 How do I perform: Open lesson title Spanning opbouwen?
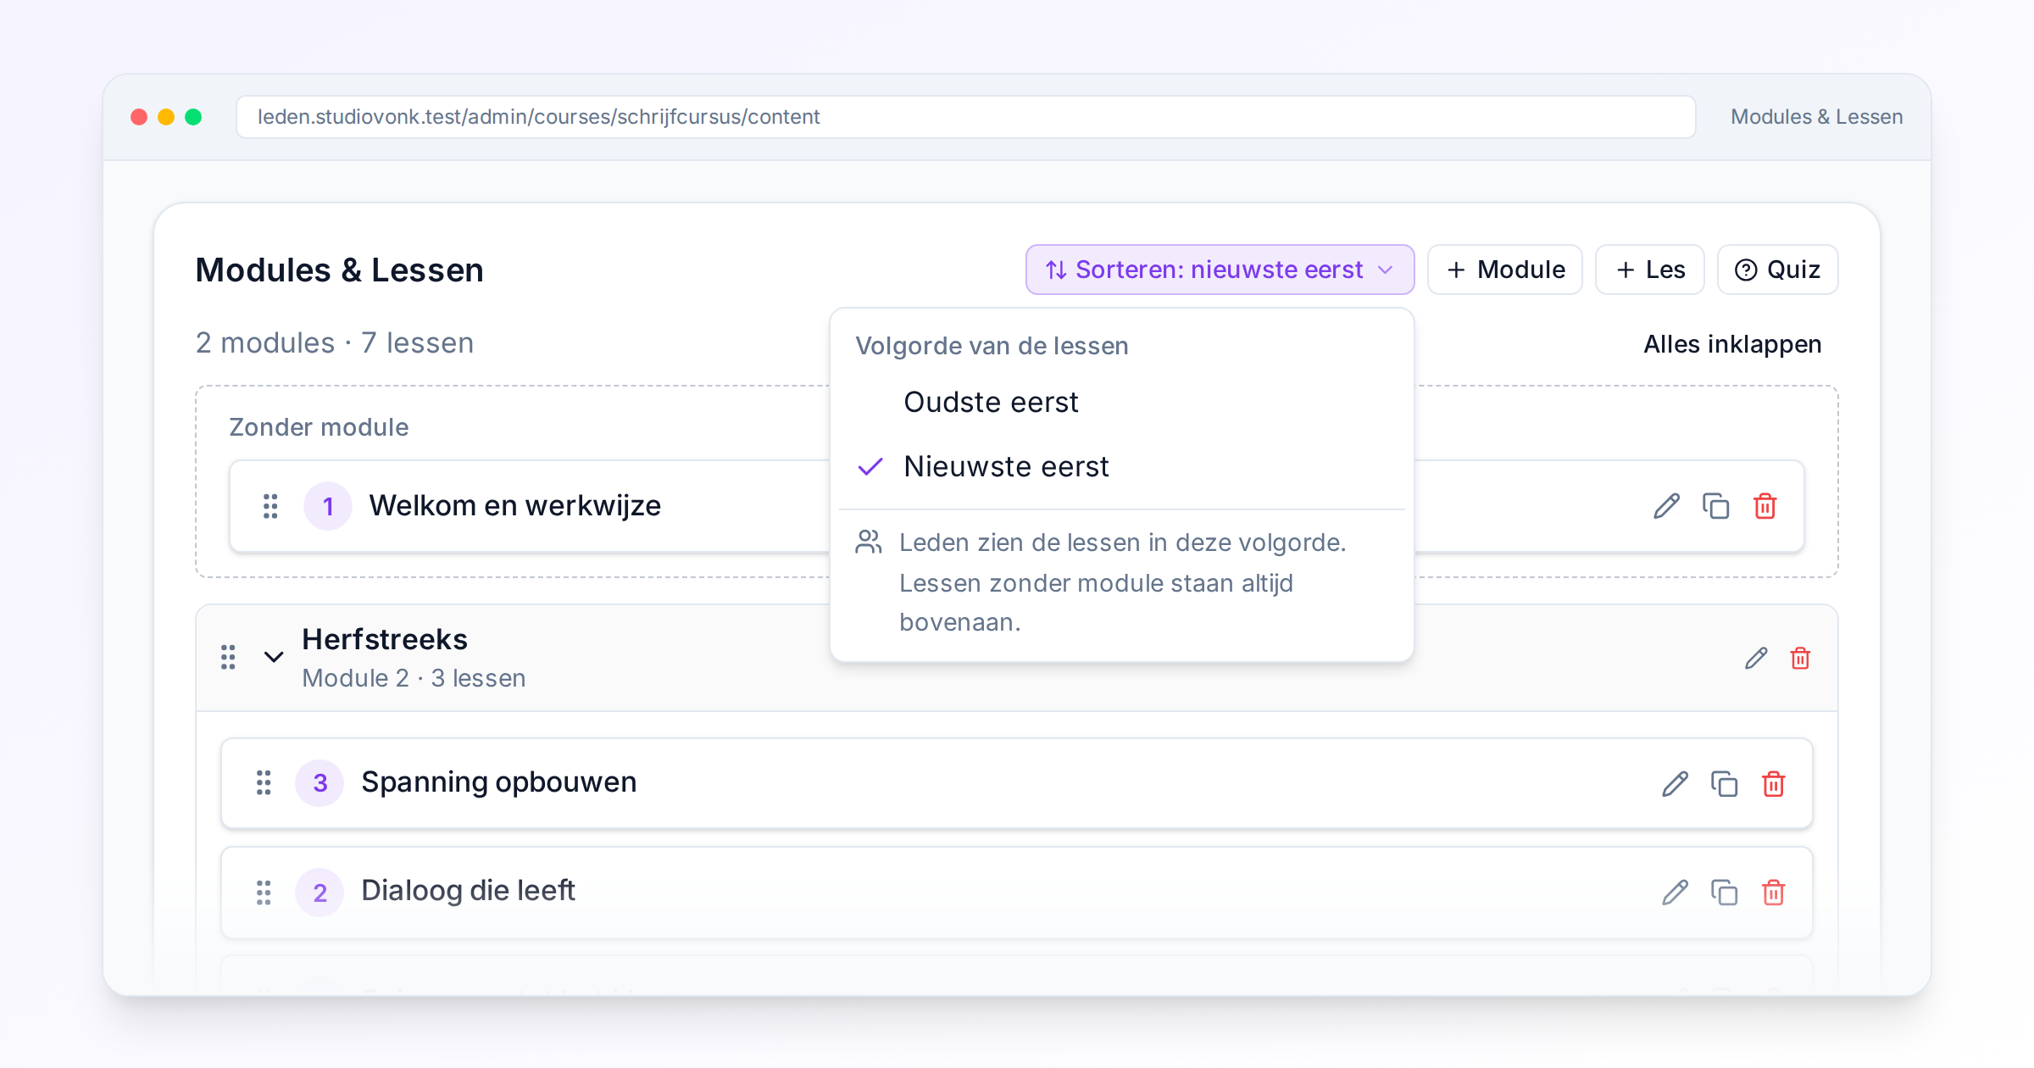(x=498, y=782)
